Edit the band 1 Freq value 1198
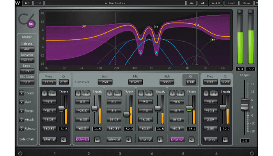 (49, 82)
